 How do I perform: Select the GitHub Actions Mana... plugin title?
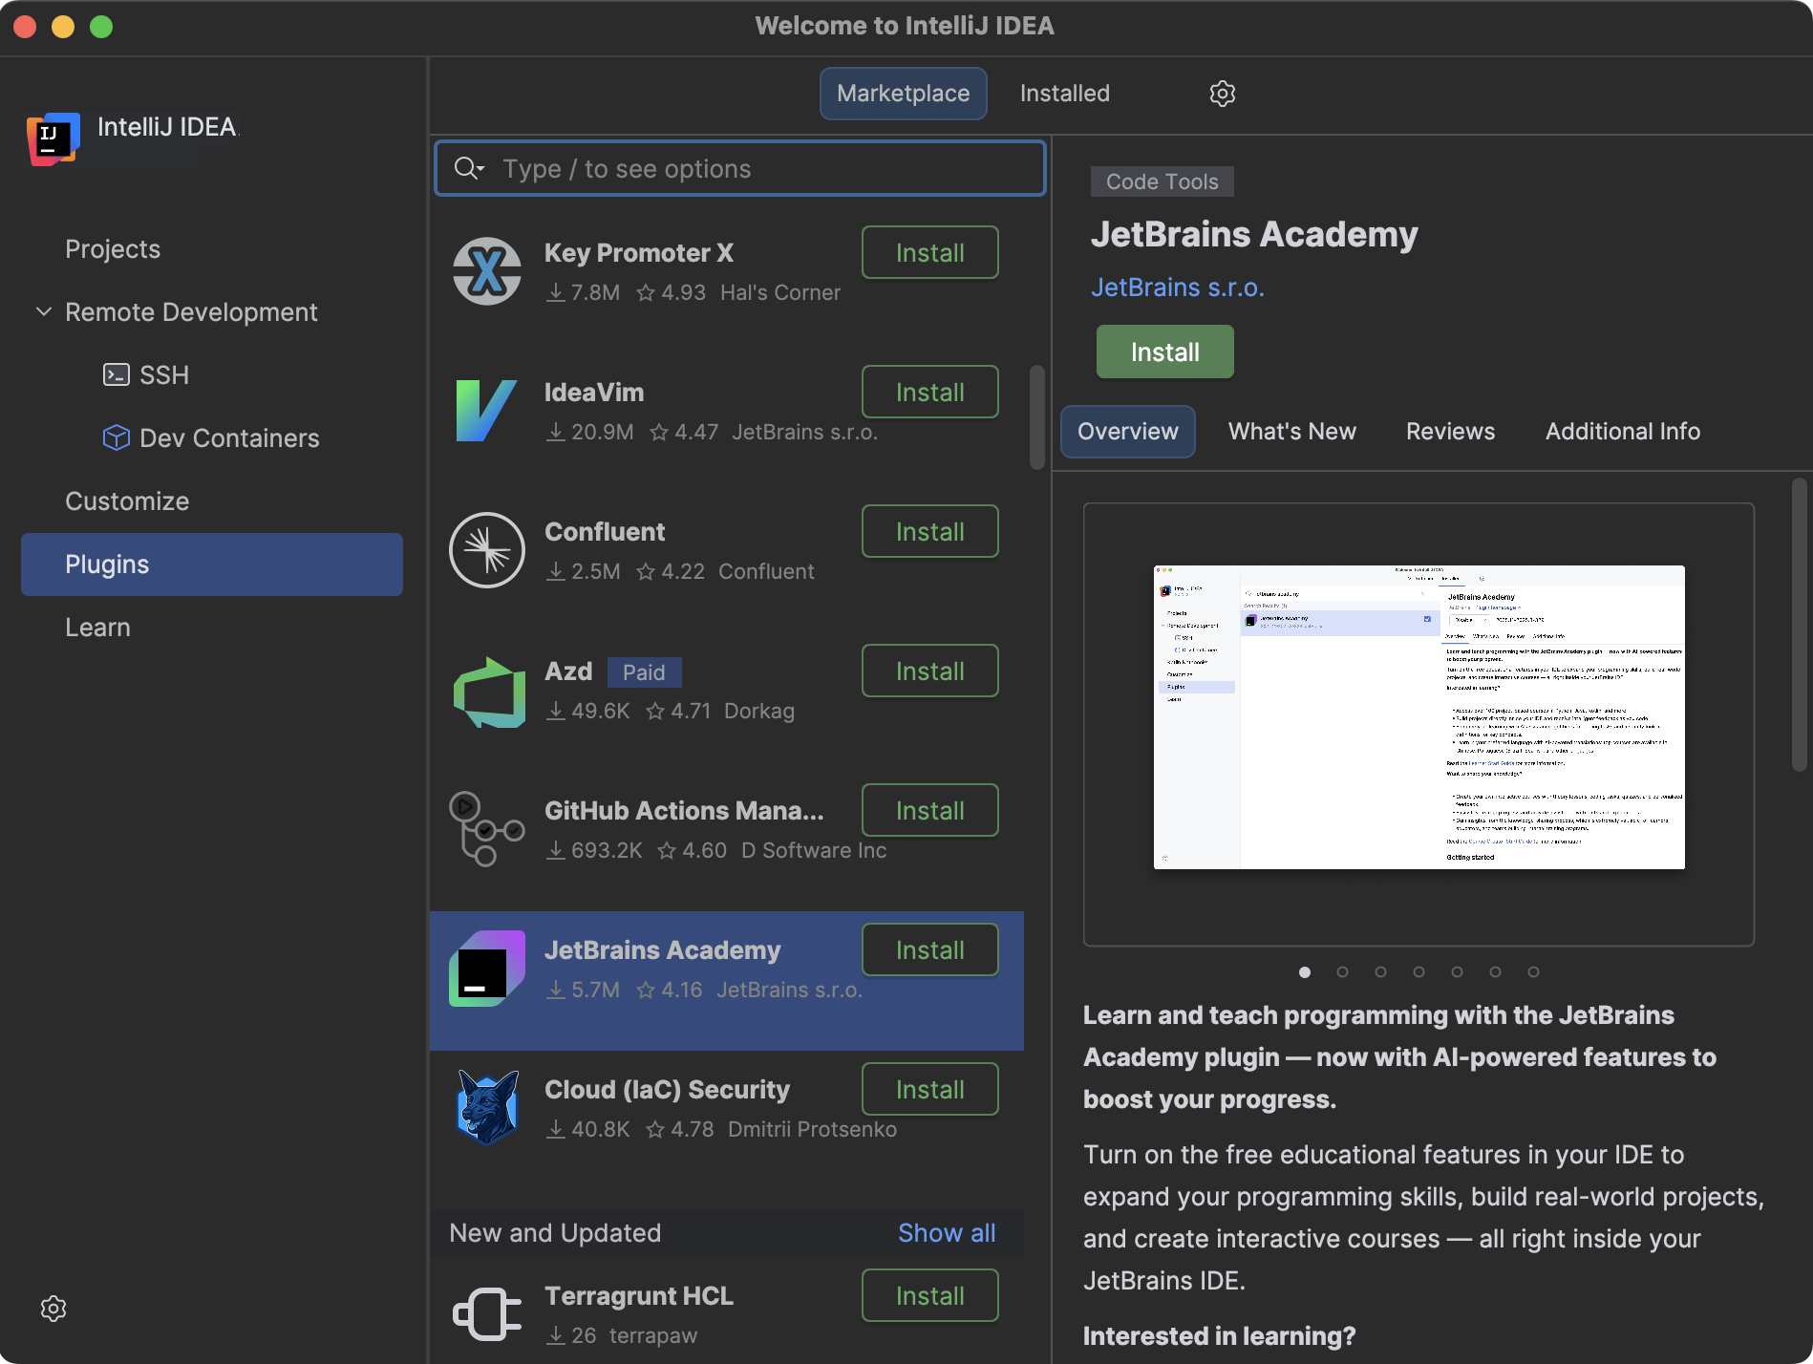[684, 811]
